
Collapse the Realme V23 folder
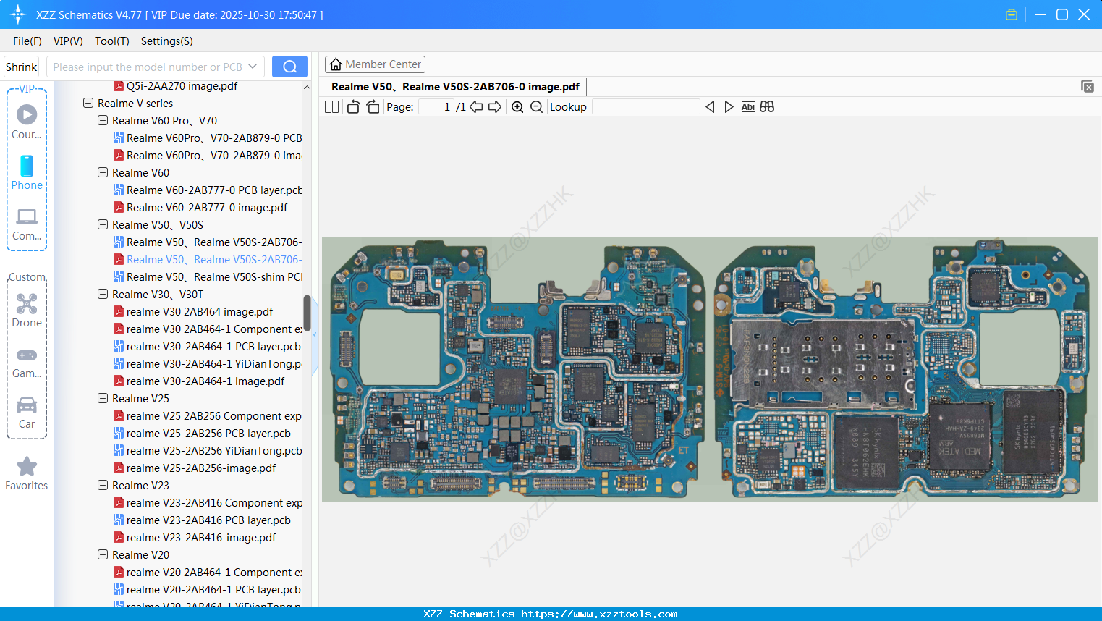click(103, 486)
